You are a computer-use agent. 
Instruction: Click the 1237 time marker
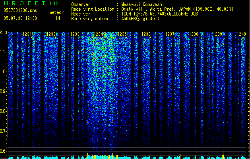170,34
